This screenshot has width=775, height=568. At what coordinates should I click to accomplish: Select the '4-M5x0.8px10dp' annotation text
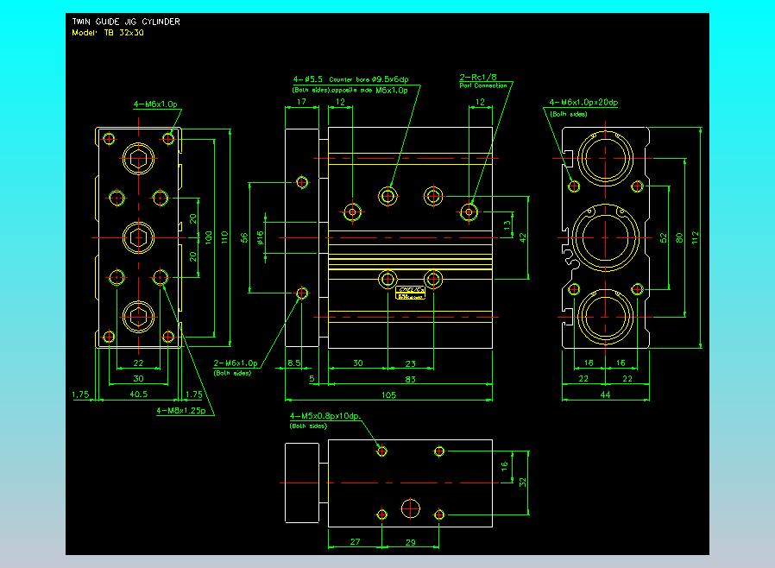pos(324,417)
